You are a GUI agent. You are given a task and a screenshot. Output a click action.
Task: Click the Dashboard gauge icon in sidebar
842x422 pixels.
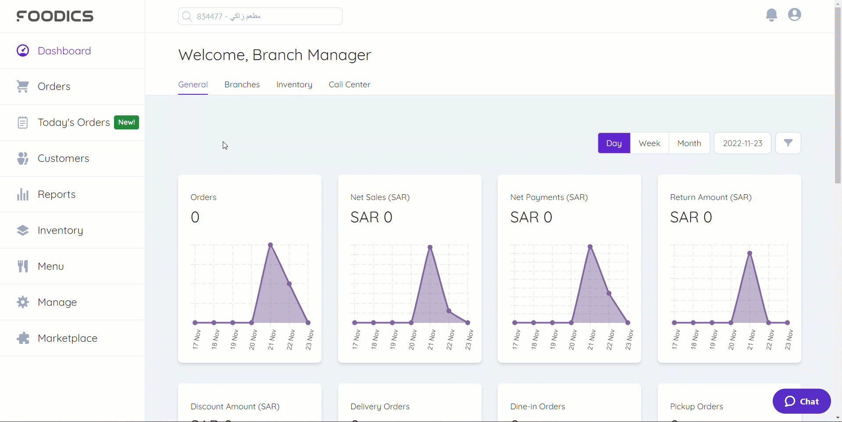[x=23, y=51]
